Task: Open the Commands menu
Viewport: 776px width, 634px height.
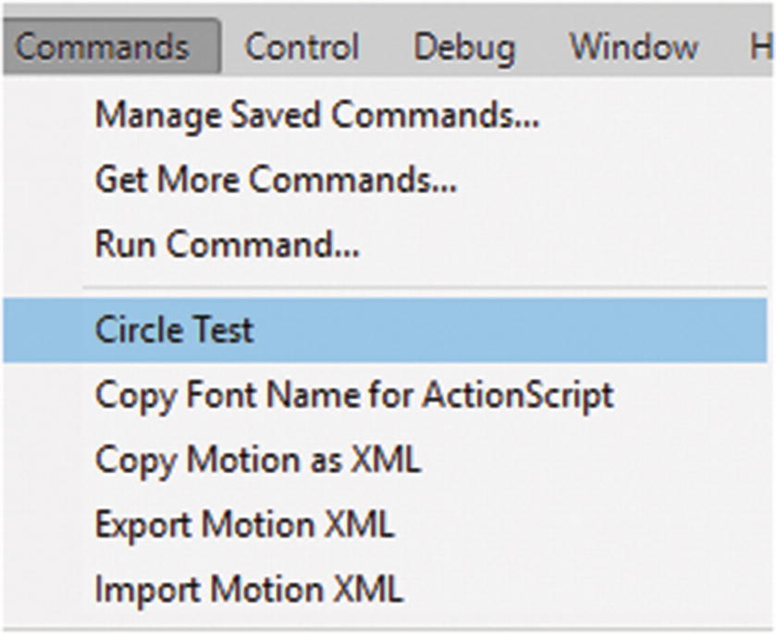Action: point(103,46)
